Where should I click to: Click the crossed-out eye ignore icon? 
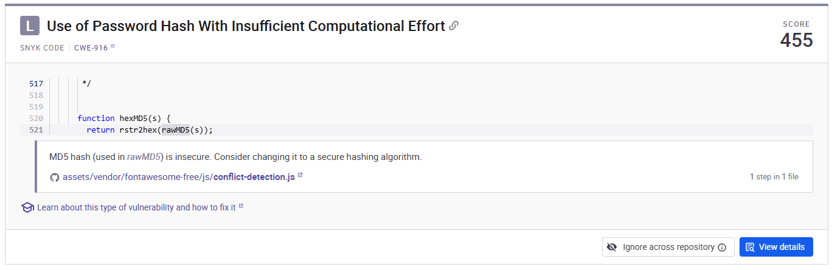coord(612,247)
